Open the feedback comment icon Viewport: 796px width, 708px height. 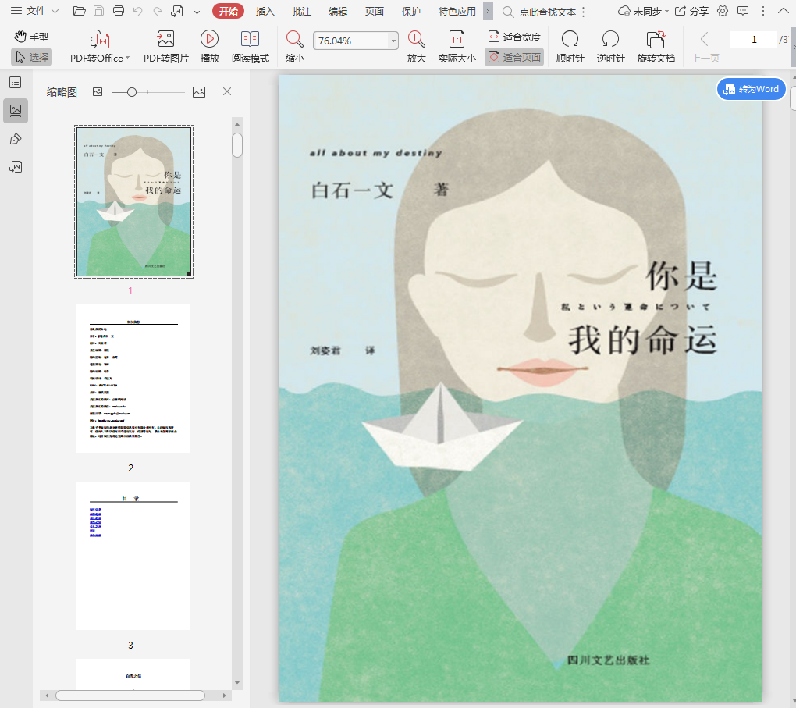click(743, 11)
